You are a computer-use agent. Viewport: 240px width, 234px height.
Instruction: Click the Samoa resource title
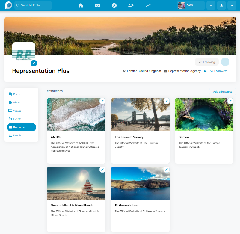pyautogui.click(x=184, y=137)
